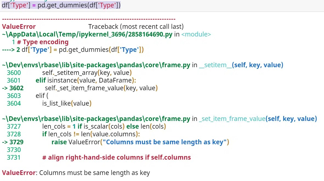The height and width of the screenshot is (181, 324).
Task: Click the align right-hand-side columns comment
Action: [x=116, y=157]
